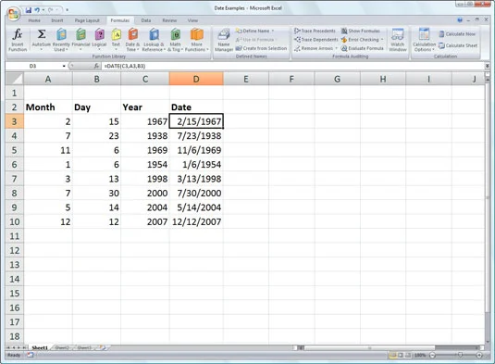Select the Sheet2 worksheet tab

point(62,348)
